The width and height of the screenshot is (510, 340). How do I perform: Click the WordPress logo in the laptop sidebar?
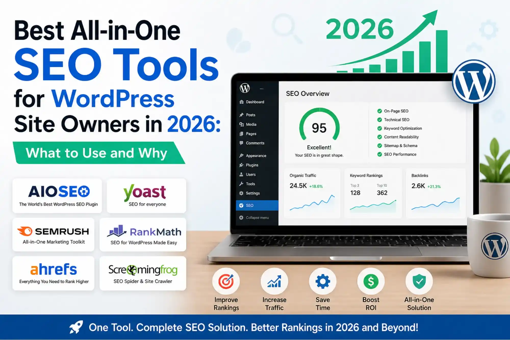pyautogui.click(x=245, y=88)
